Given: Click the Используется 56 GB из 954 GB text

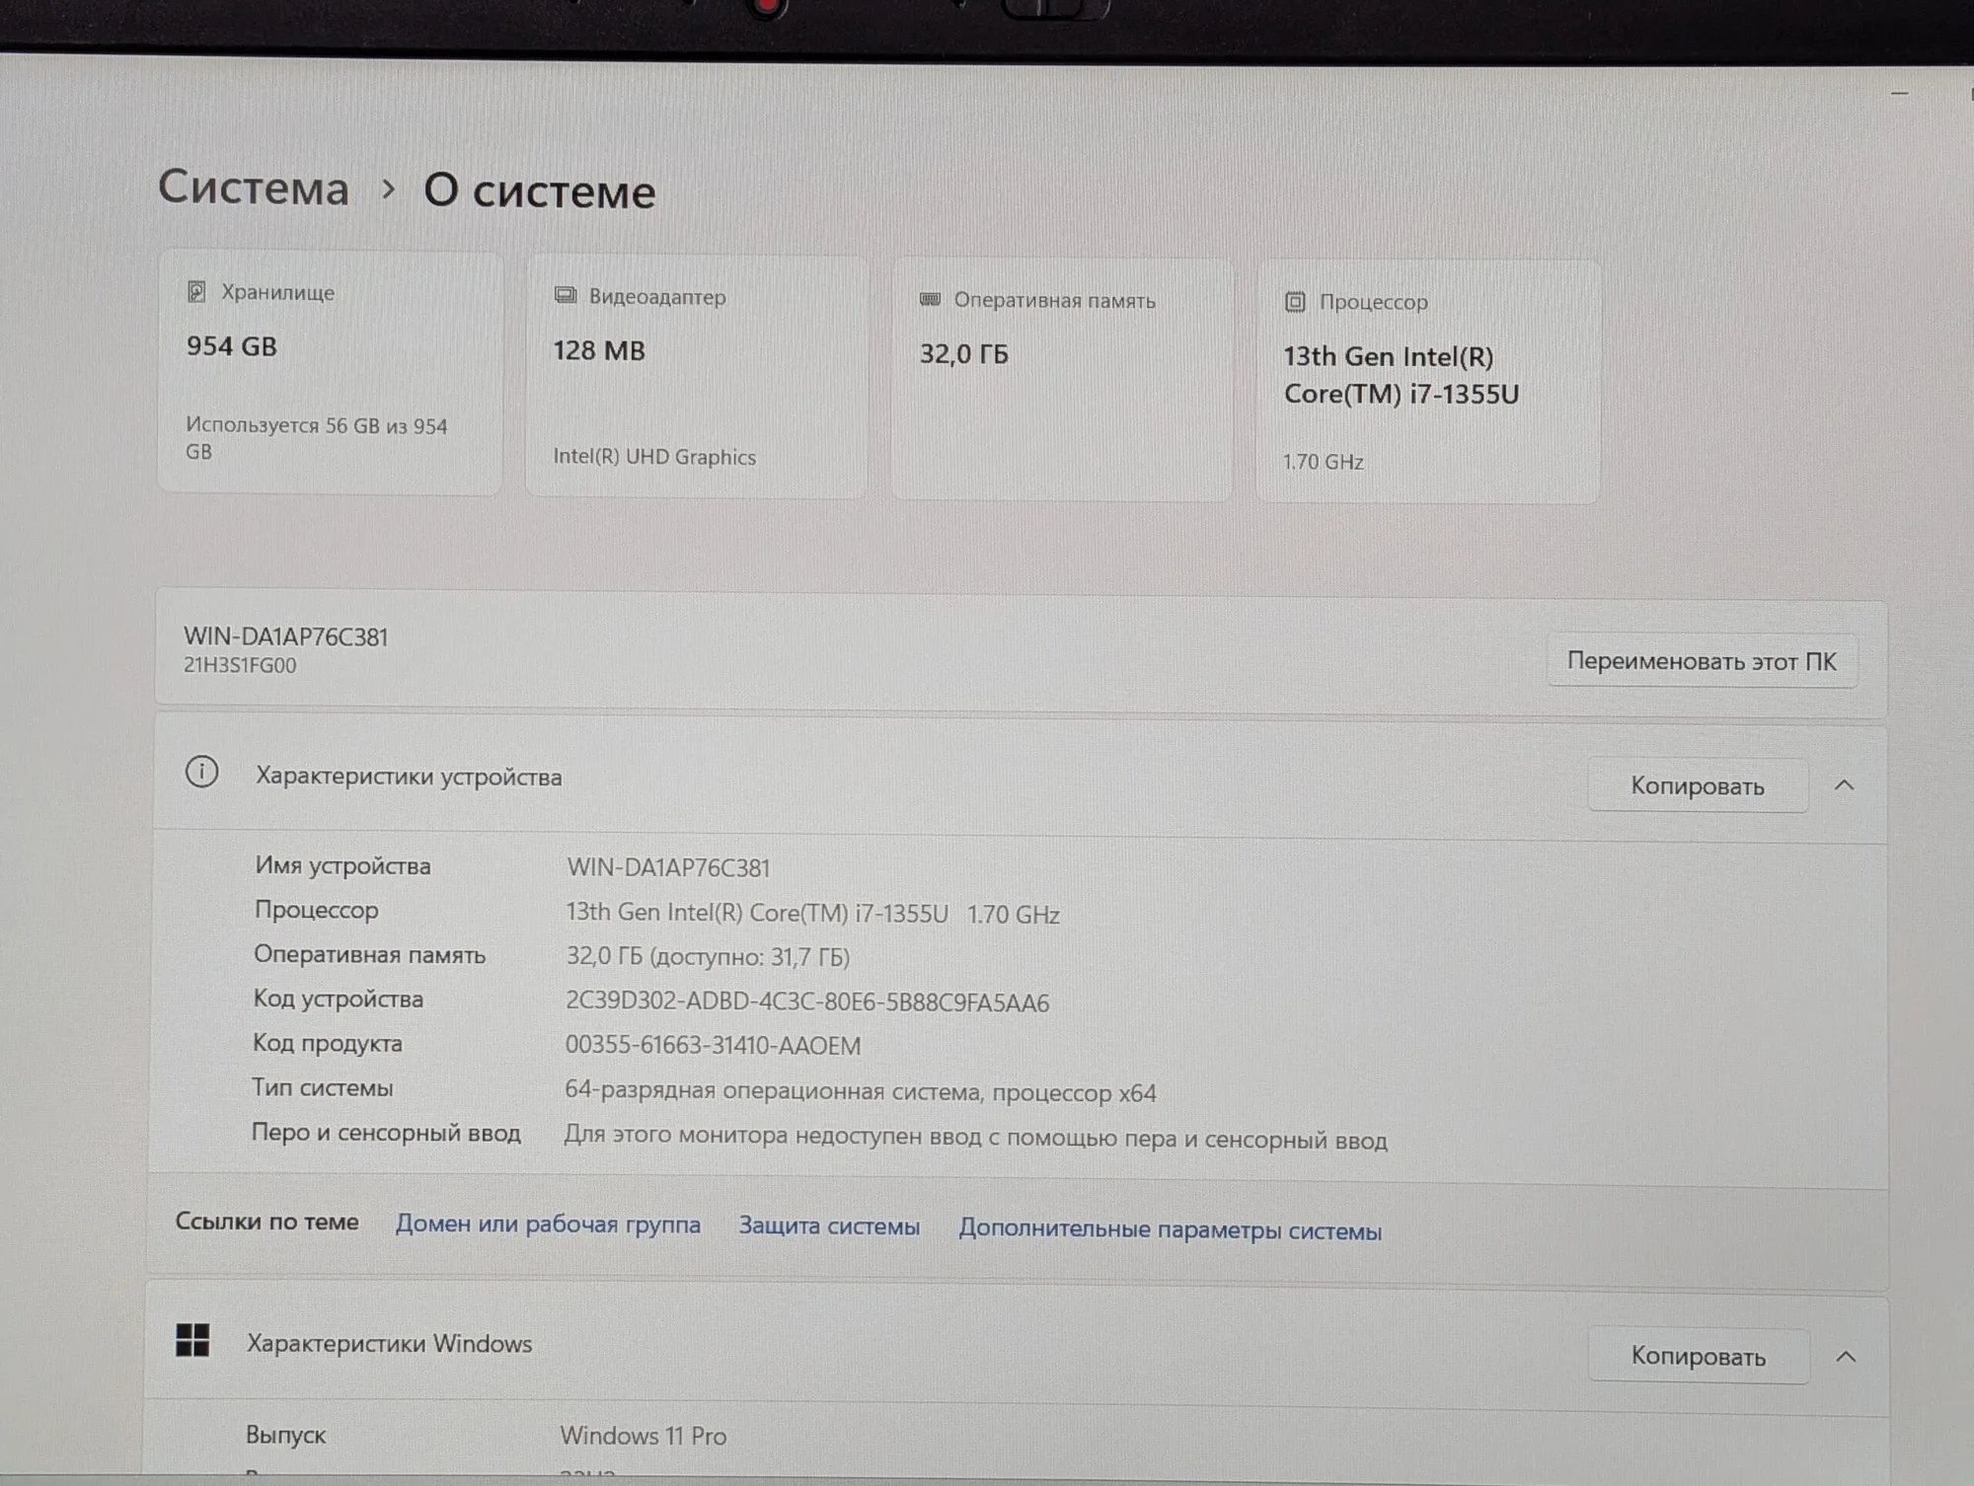Looking at the screenshot, I should 317,438.
